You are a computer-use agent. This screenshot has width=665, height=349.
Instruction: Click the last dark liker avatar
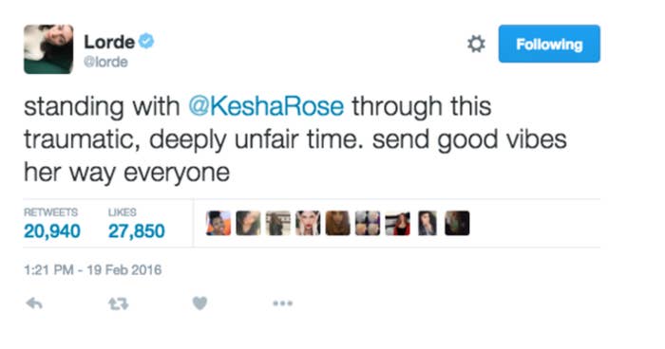coord(457,223)
